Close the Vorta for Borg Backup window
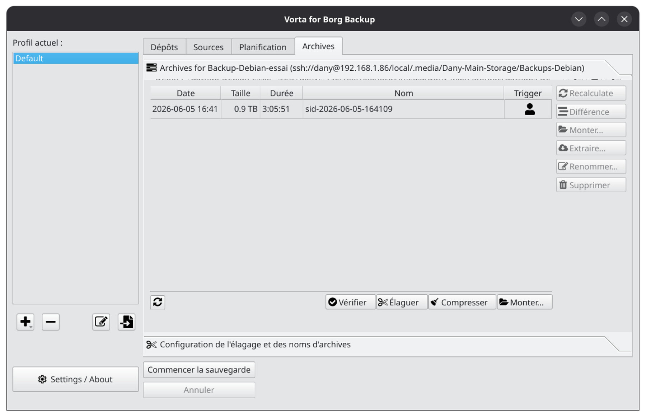Viewport: 646px width, 417px height. point(624,19)
